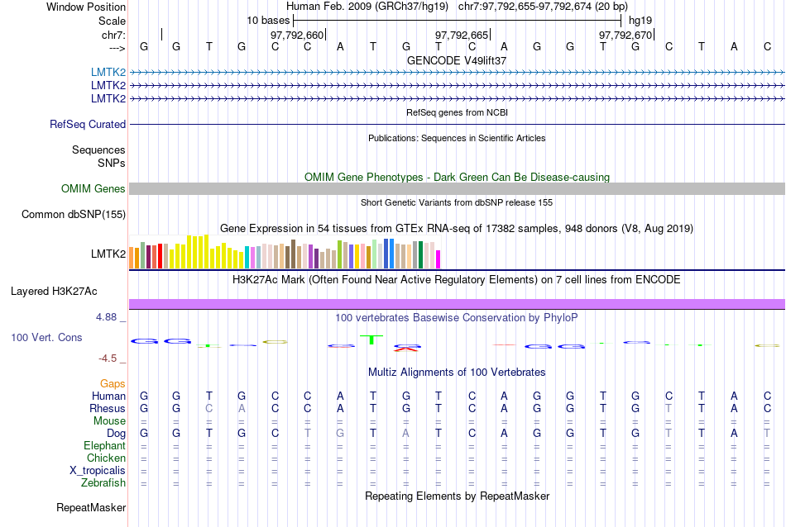Open the RefSeq Curated track label
The height and width of the screenshot is (527, 786).
pos(88,124)
